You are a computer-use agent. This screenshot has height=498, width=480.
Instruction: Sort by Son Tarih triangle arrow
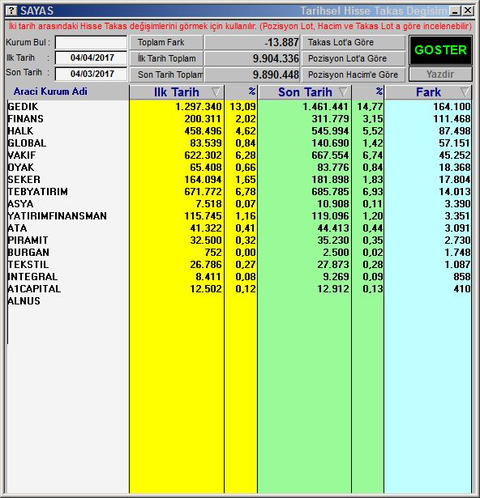point(343,92)
